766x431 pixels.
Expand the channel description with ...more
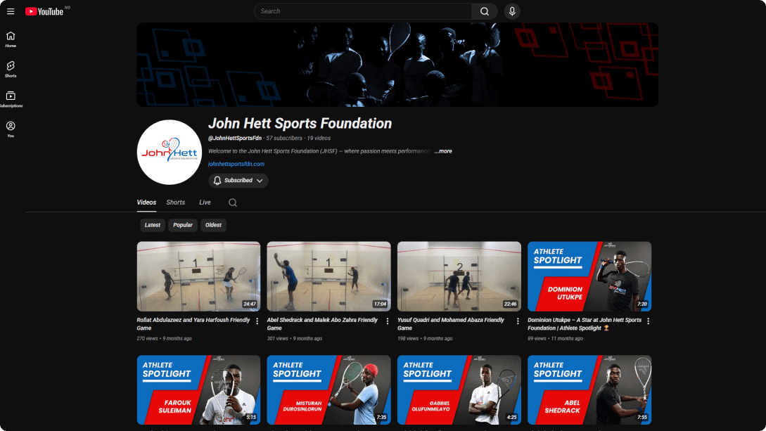pos(442,150)
